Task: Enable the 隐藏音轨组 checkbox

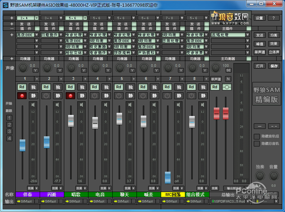Action: (257, 136)
